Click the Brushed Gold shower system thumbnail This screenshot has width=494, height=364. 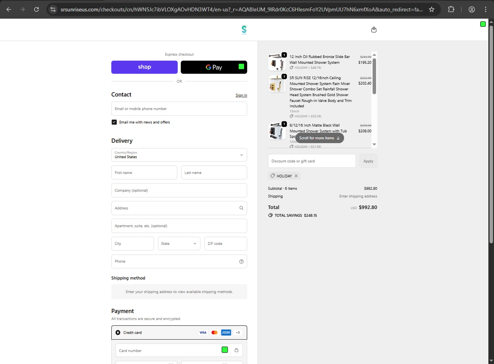[x=277, y=84]
